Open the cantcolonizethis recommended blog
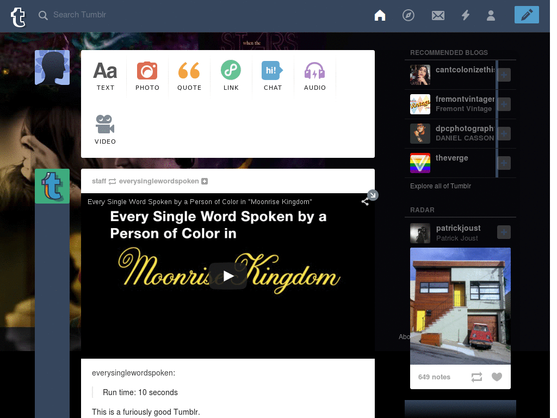This screenshot has height=418, width=557. point(465,70)
